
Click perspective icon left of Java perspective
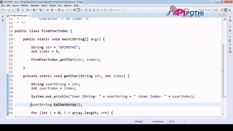[x=222, y=10]
